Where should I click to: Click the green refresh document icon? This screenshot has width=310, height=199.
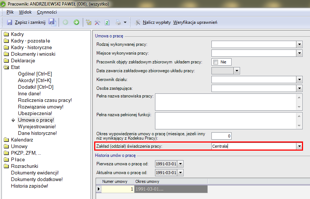107,22
